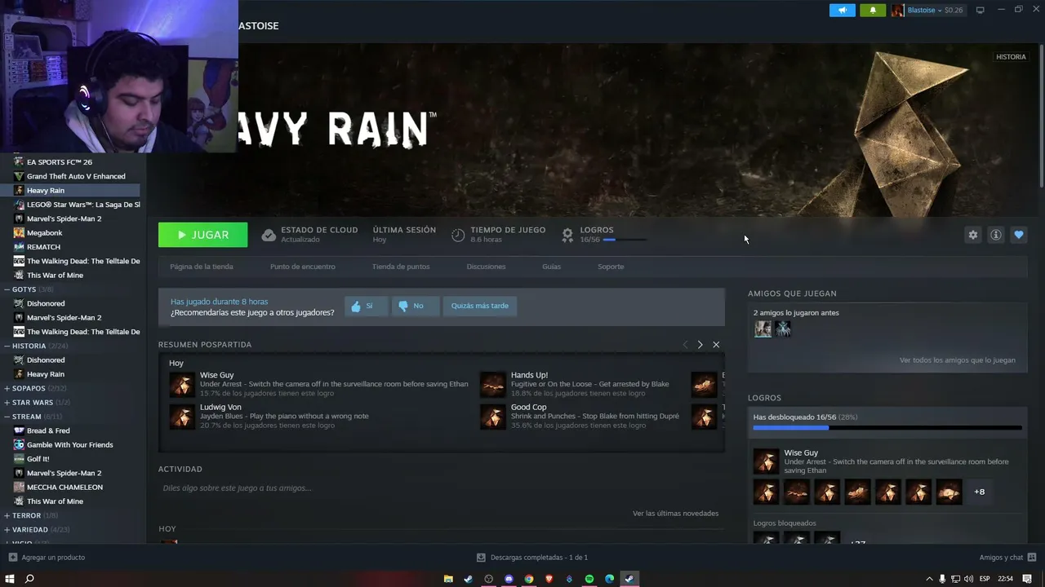Open Steam news megaphone button

click(843, 10)
